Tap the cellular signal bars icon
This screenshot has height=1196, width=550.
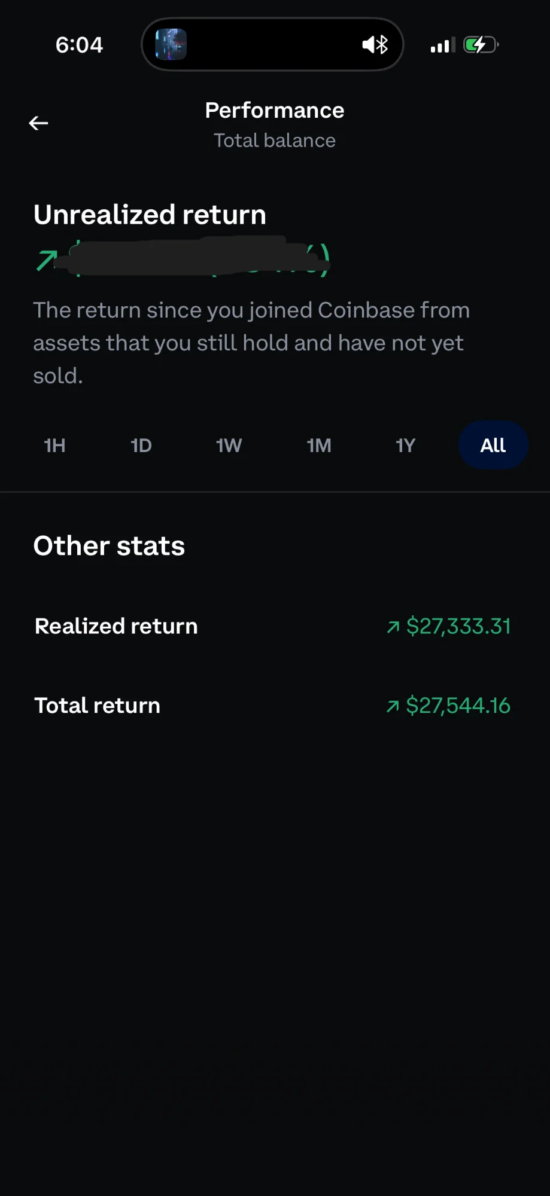click(x=442, y=45)
